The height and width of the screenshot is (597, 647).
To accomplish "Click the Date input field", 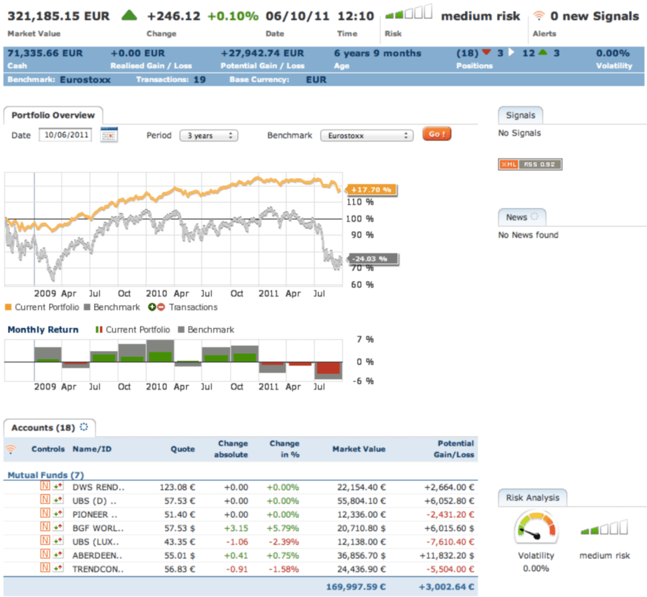I will (65, 135).
